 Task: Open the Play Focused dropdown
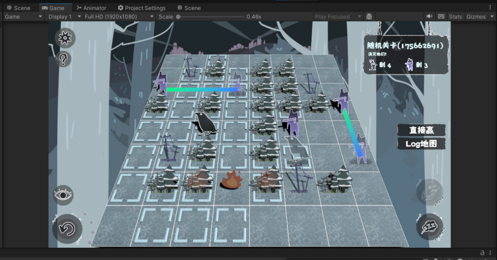(338, 17)
